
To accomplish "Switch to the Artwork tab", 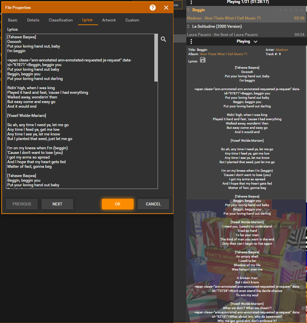I will click(x=109, y=20).
